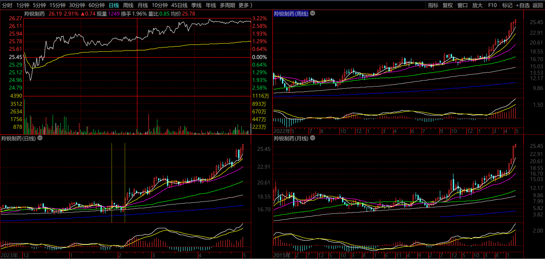Click the 羚锐制药(周线) chart title
The height and width of the screenshot is (259, 545).
click(x=291, y=14)
